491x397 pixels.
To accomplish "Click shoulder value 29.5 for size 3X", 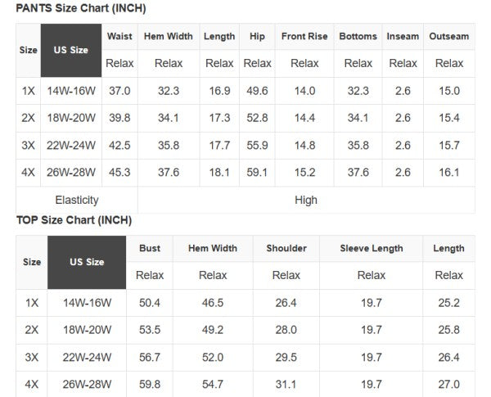I will coord(286,357).
